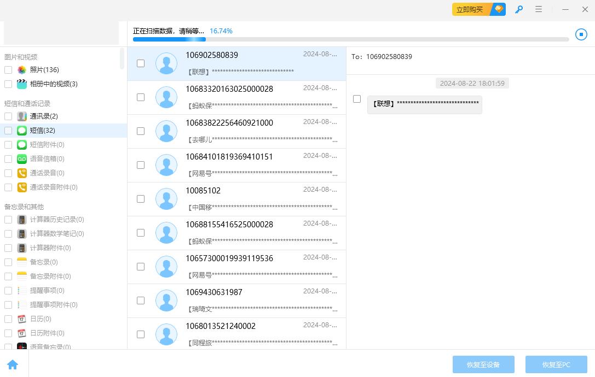Click the Photos flower icon
The width and height of the screenshot is (595, 377).
tap(22, 70)
